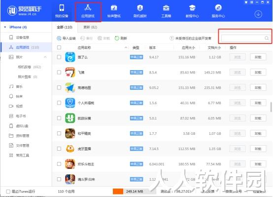
Task: Tick the checkbox for 个人所得税
Action: pos(59,103)
